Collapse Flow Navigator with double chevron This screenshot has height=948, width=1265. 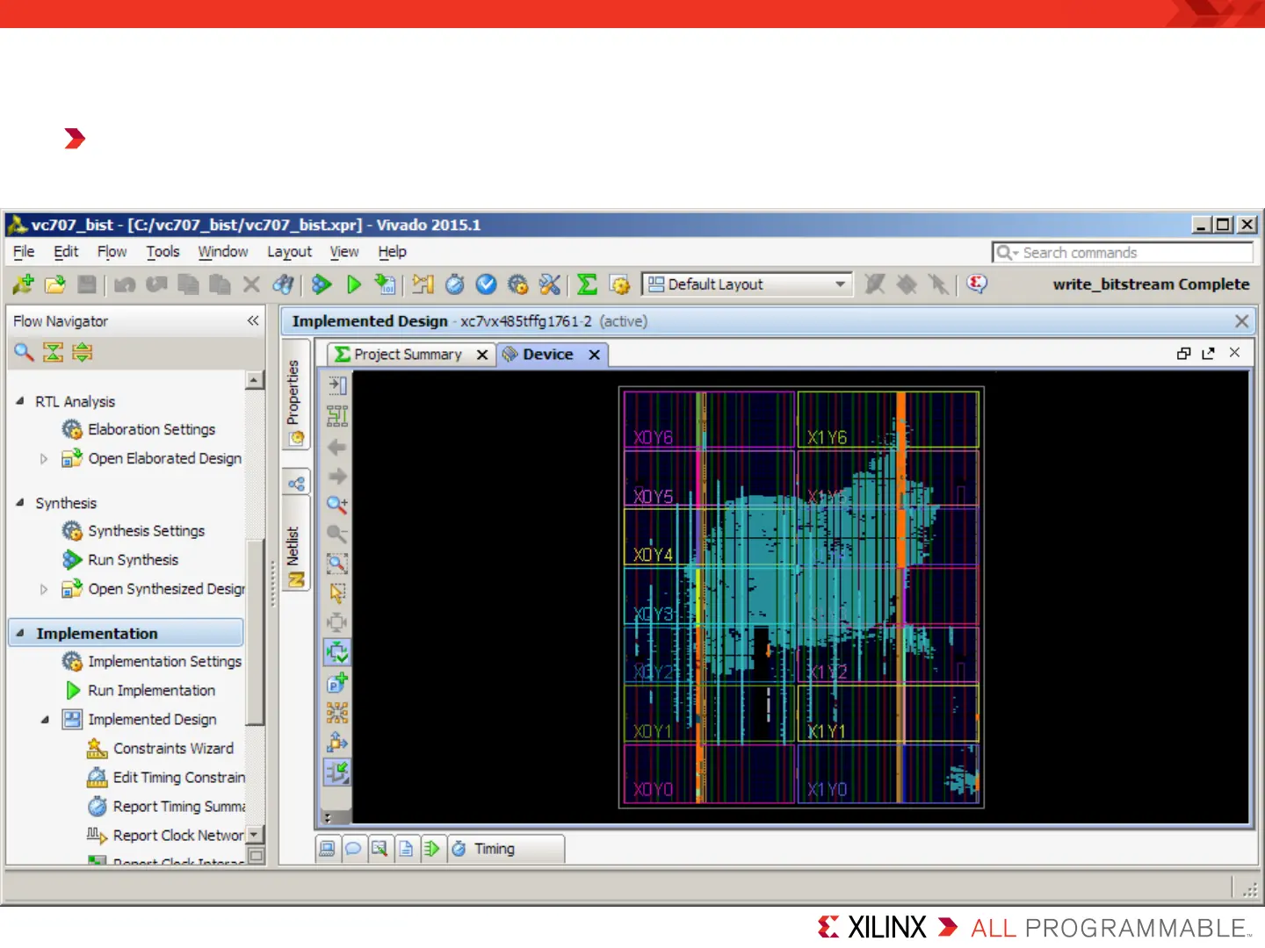(x=253, y=320)
